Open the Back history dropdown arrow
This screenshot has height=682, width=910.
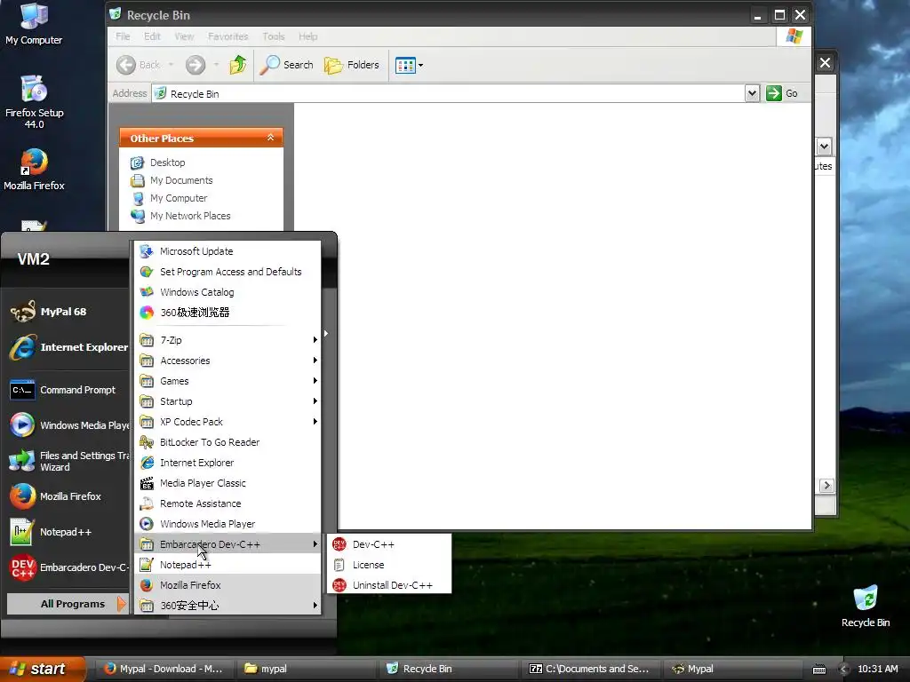tap(172, 64)
